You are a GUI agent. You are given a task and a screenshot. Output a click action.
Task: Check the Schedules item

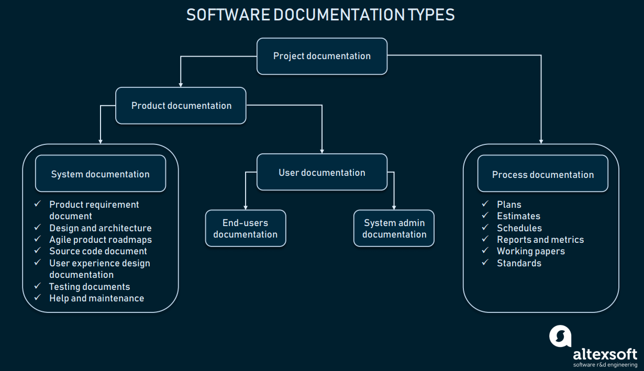click(519, 228)
